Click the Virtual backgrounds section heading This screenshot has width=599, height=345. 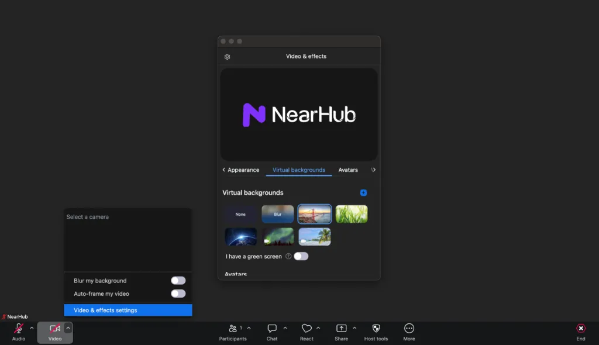click(253, 192)
